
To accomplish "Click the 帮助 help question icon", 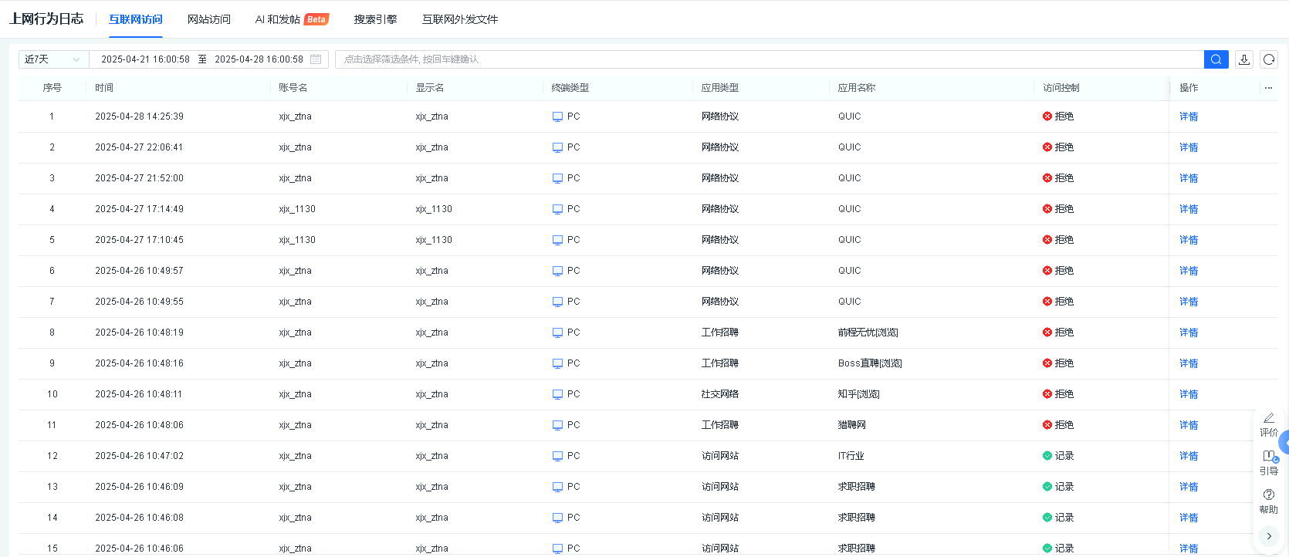I will [1269, 495].
